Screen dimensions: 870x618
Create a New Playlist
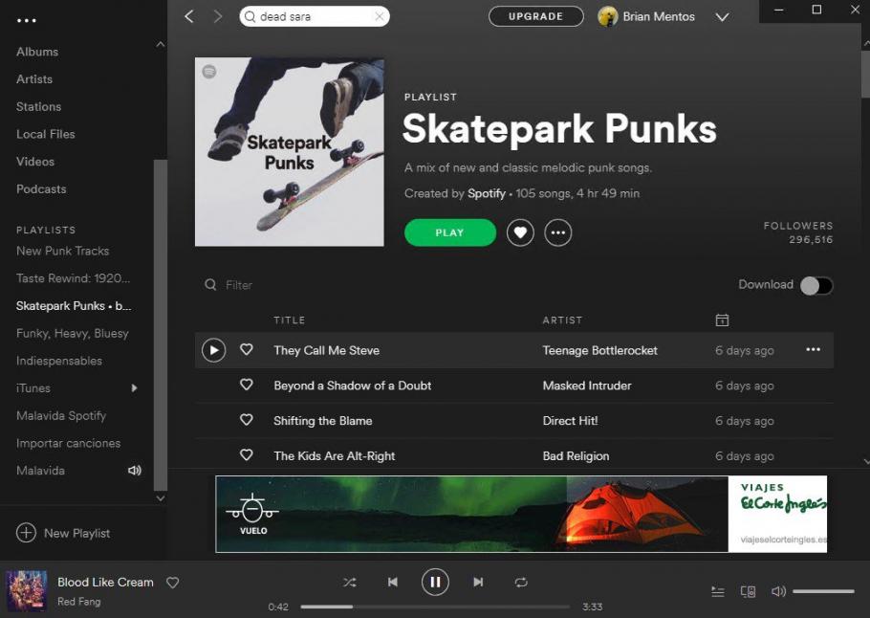pos(63,533)
